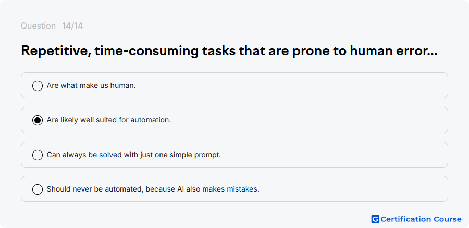Click empty space inside the first answer card
The height and width of the screenshot is (228, 469).
click(299, 85)
